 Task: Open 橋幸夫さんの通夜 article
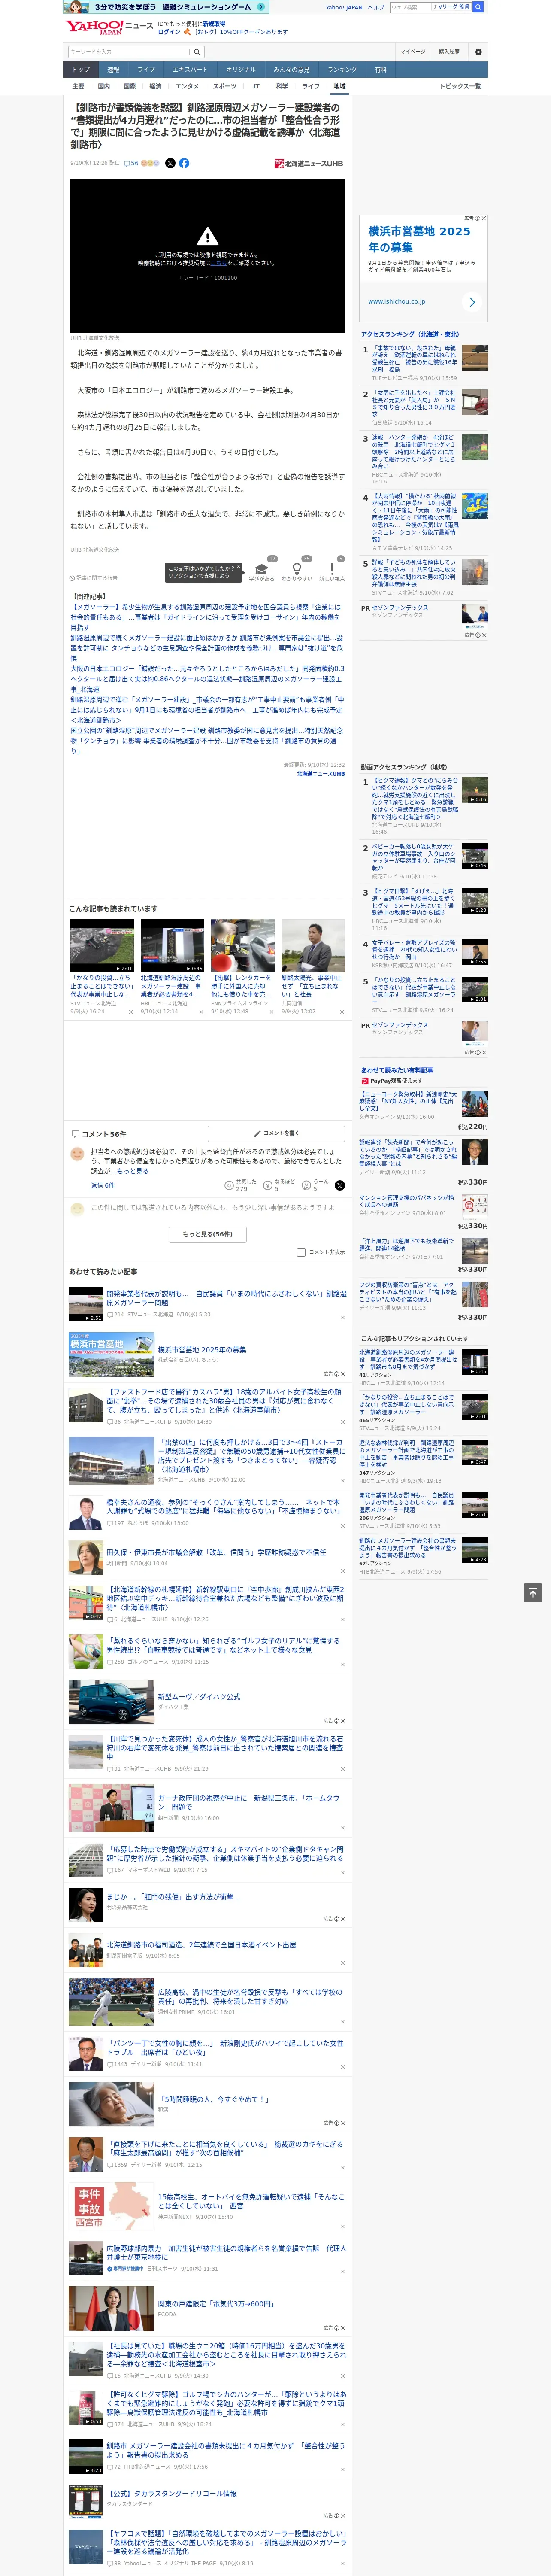click(226, 1506)
